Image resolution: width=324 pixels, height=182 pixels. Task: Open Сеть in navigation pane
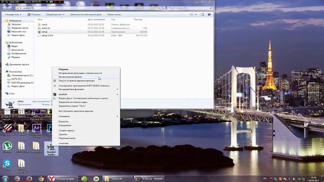12,94
